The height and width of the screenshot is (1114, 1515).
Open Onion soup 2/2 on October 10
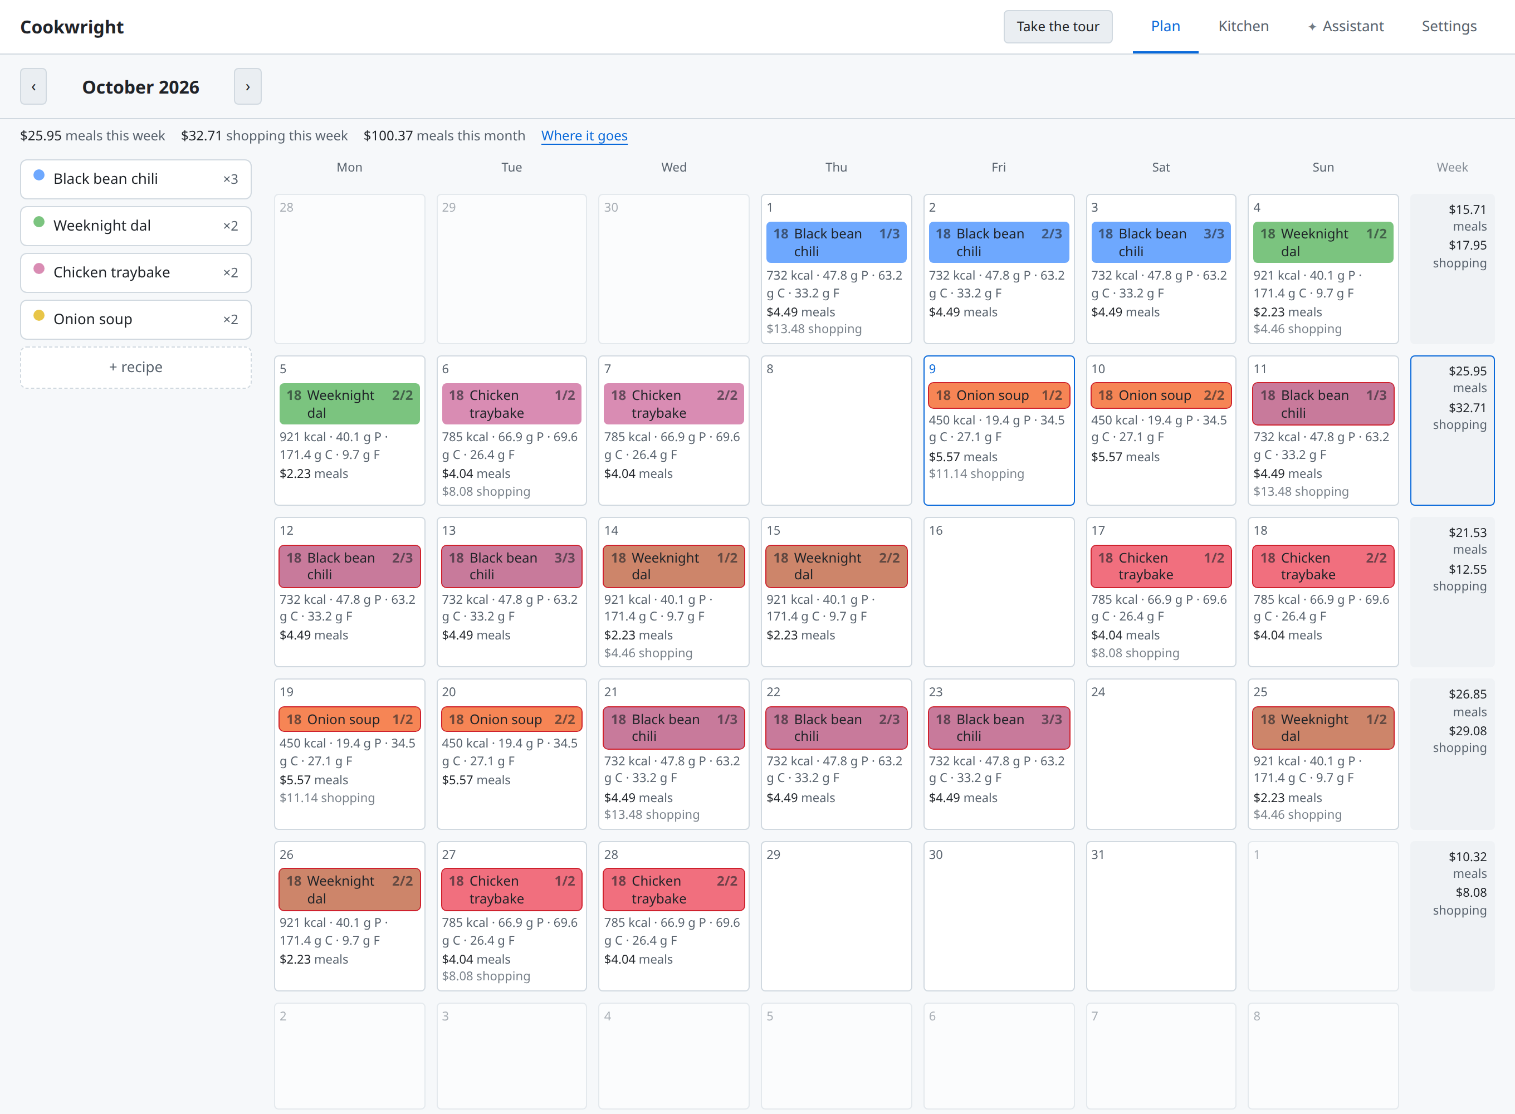[1161, 395]
